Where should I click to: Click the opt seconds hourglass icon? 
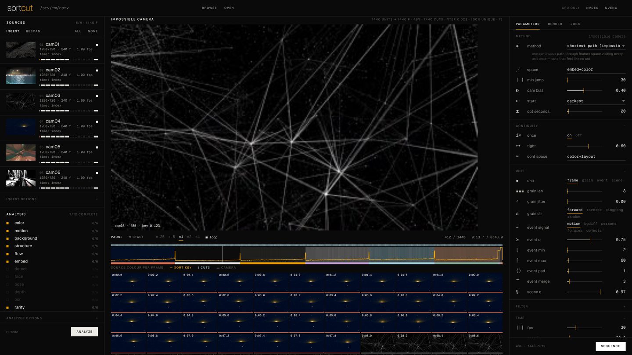click(x=517, y=112)
